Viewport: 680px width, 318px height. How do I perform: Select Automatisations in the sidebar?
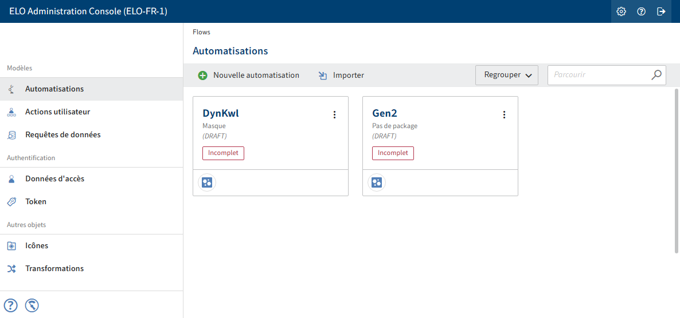coord(92,89)
